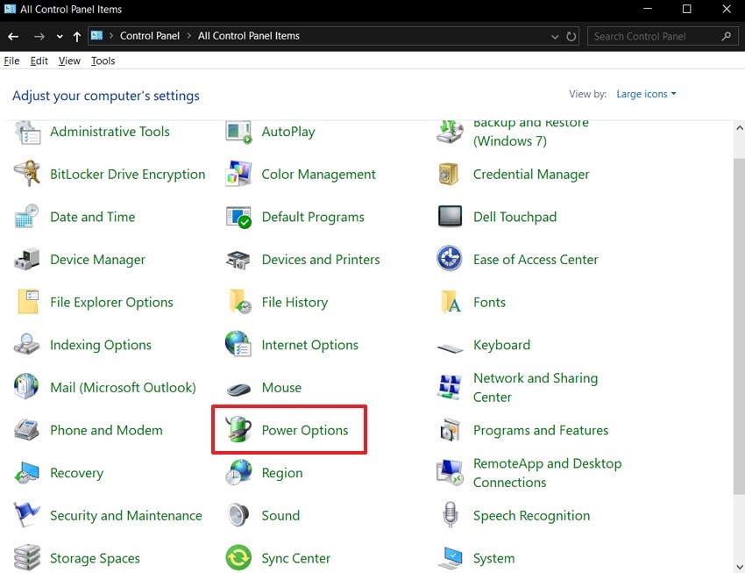745x573 pixels.
Task: Click the File Explorer Options icon
Action: pyautogui.click(x=27, y=302)
